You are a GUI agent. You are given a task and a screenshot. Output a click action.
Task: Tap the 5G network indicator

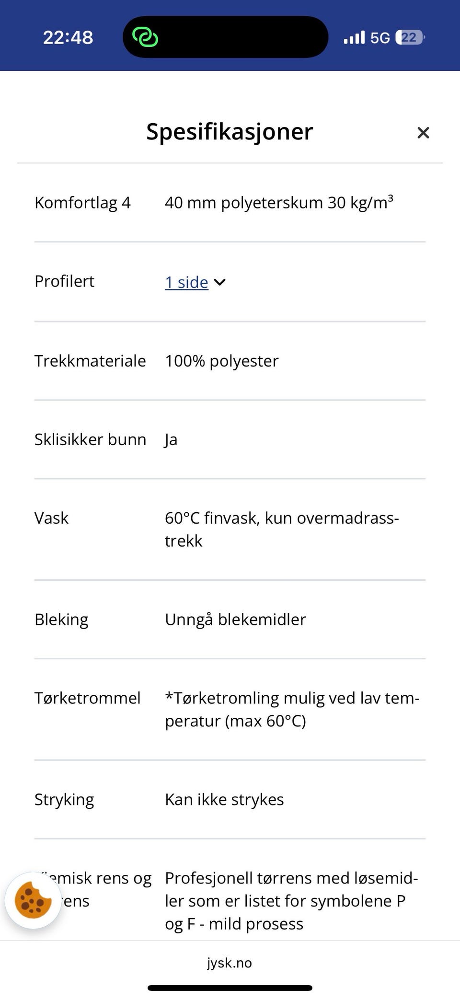pyautogui.click(x=380, y=37)
